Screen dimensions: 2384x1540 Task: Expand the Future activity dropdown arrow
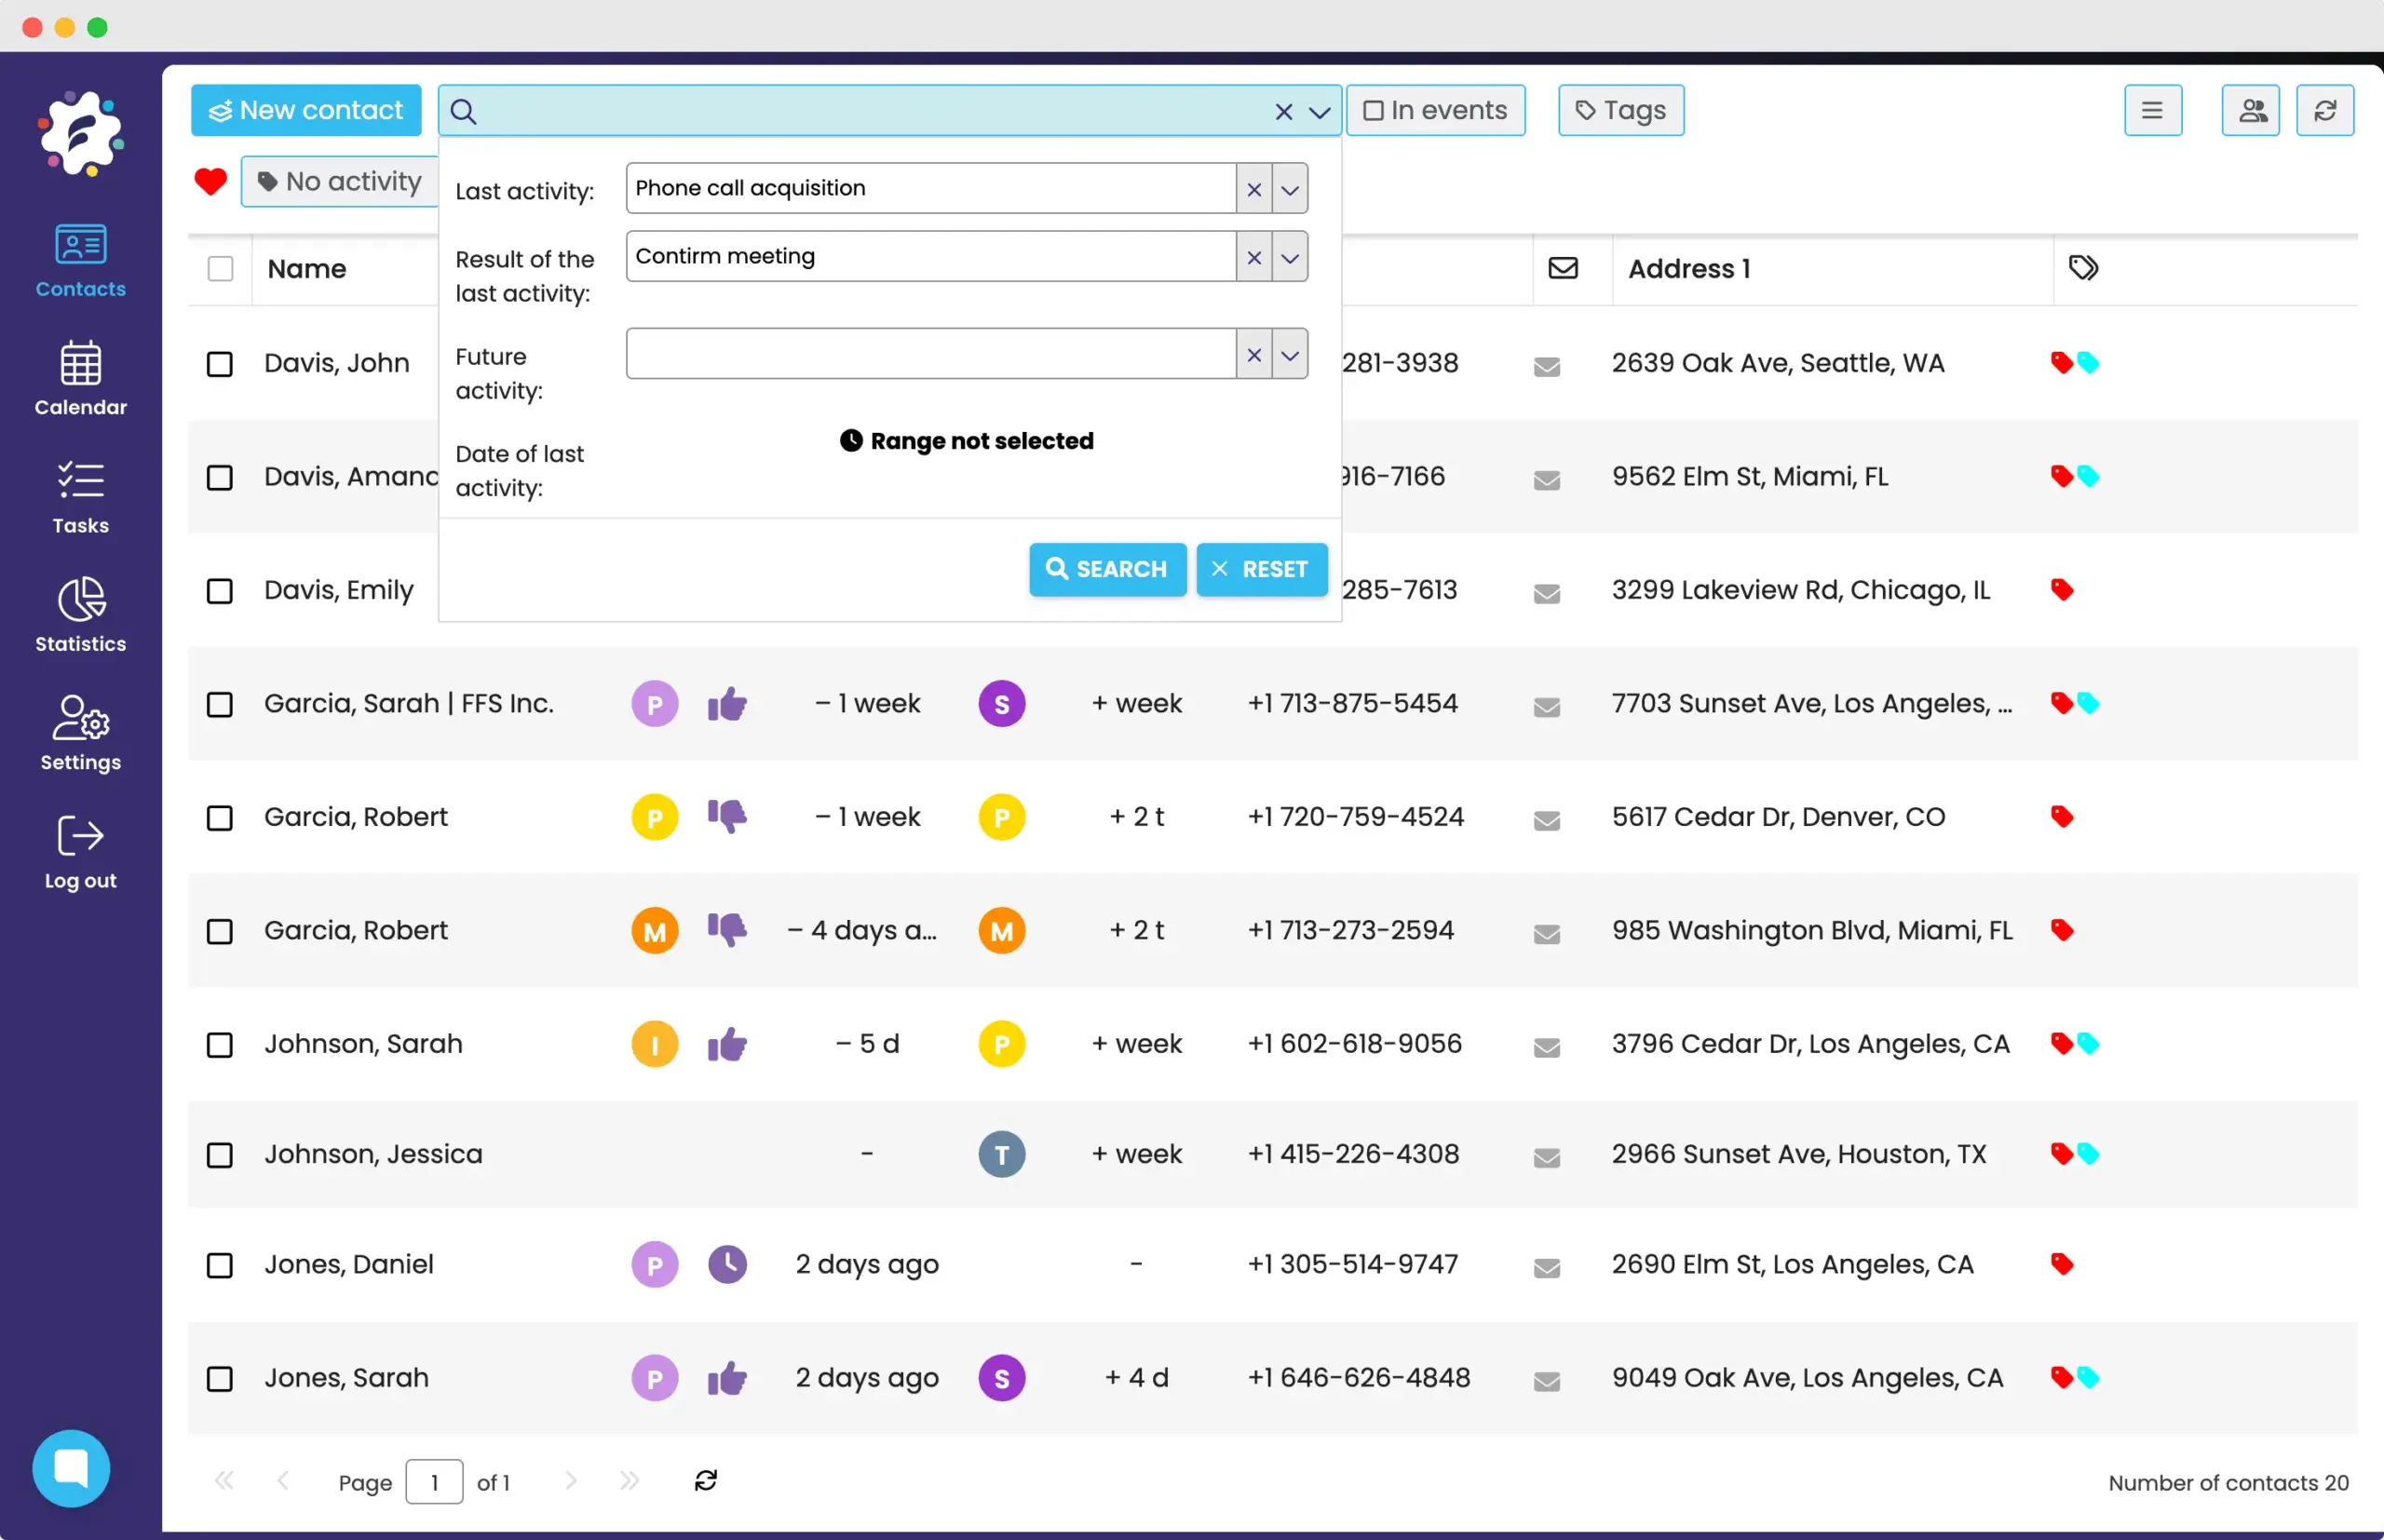point(1290,355)
